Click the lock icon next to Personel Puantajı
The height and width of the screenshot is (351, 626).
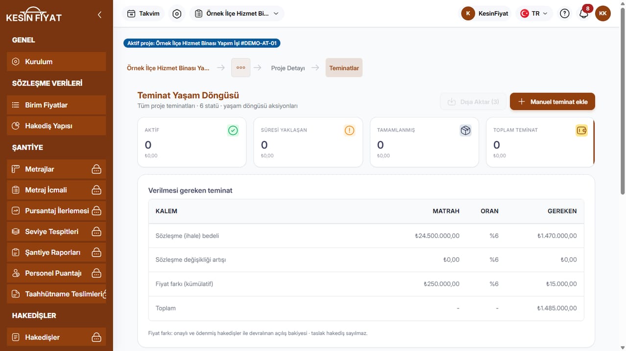[x=96, y=273]
